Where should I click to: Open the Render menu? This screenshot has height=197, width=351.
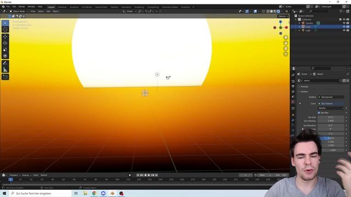[22, 7]
